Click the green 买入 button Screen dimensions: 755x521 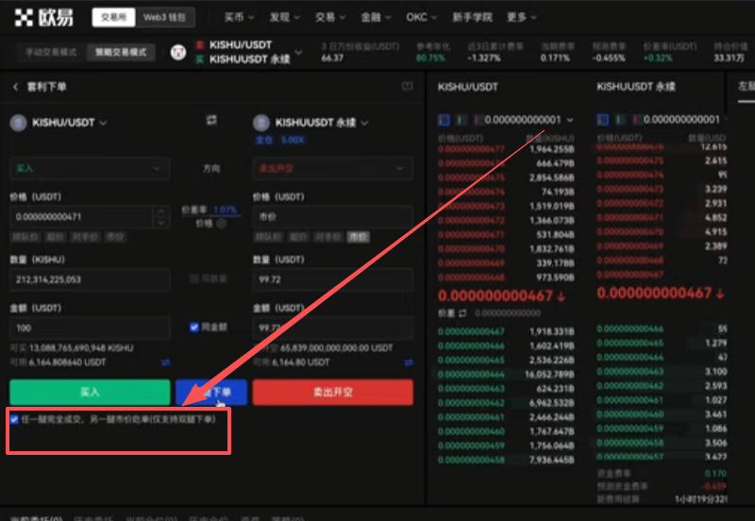90,392
